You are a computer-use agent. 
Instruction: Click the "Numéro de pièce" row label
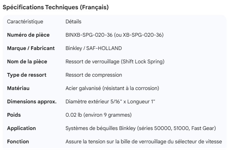pos(28,35)
